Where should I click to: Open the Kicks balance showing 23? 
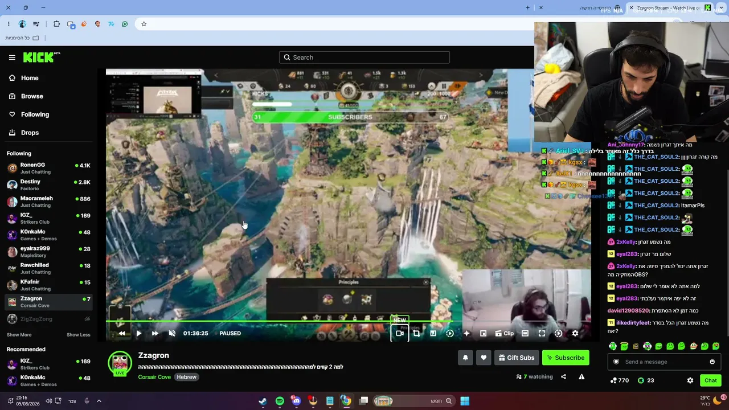tap(645, 380)
